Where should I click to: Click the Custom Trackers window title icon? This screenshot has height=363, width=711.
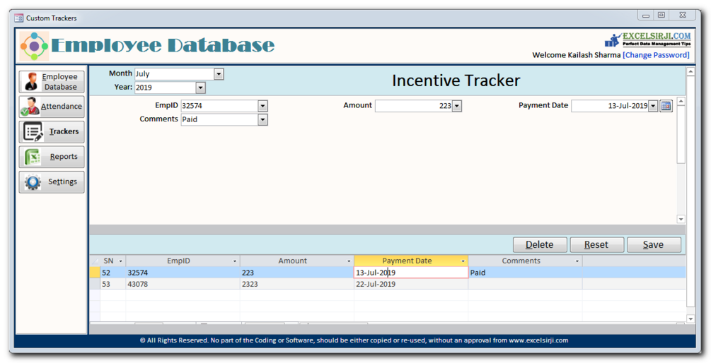[18, 18]
